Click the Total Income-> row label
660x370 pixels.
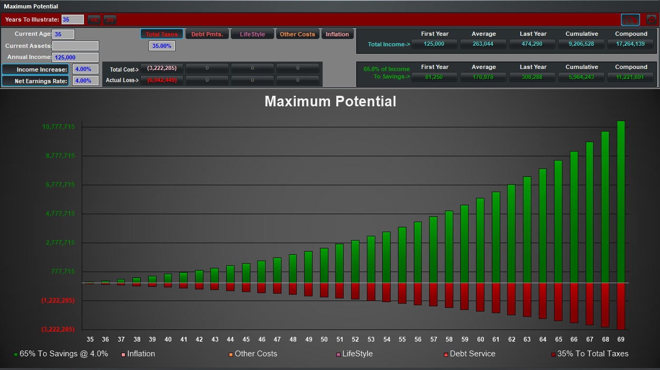pos(389,44)
